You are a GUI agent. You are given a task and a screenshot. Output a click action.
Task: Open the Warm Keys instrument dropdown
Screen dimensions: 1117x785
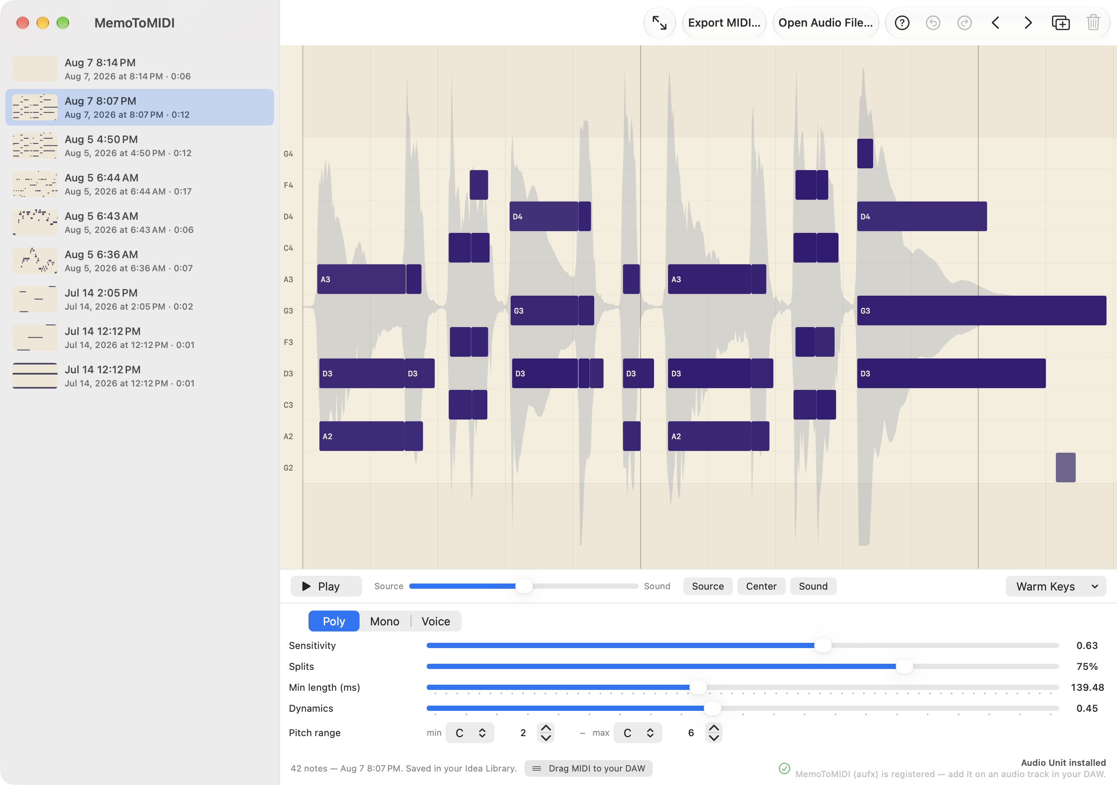point(1056,586)
